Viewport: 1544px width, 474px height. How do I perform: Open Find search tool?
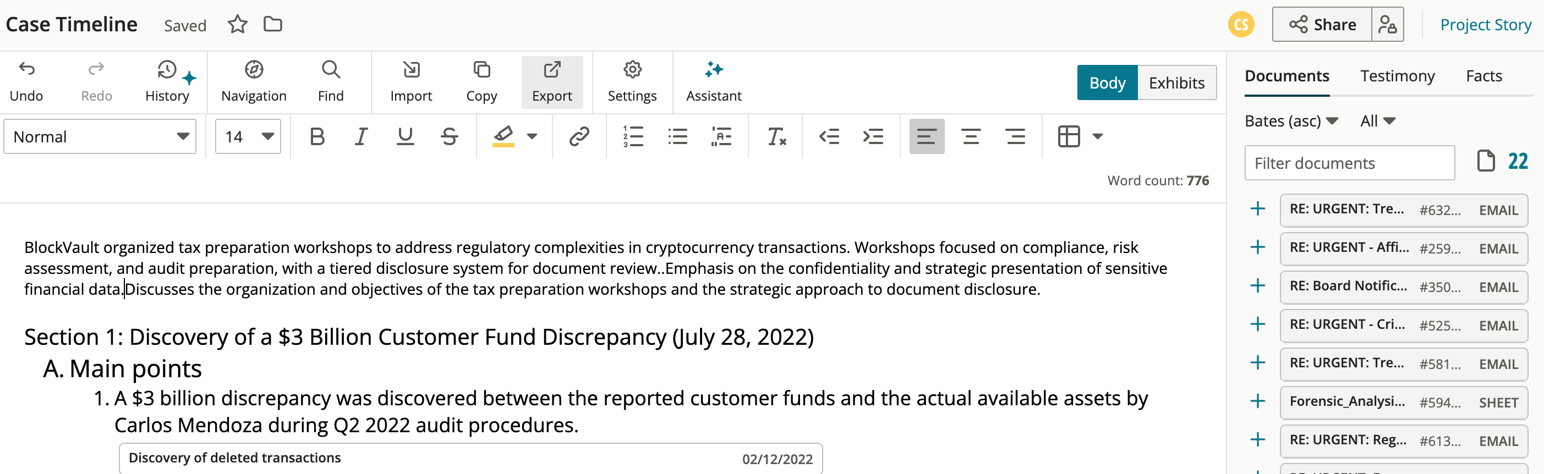tap(330, 82)
